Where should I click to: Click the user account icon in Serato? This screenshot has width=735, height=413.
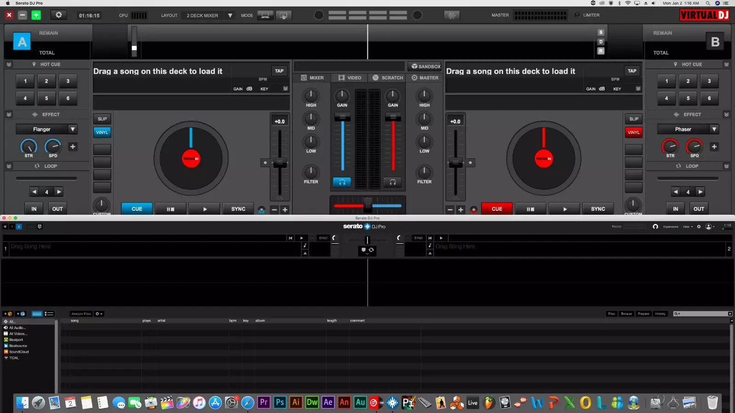(708, 227)
